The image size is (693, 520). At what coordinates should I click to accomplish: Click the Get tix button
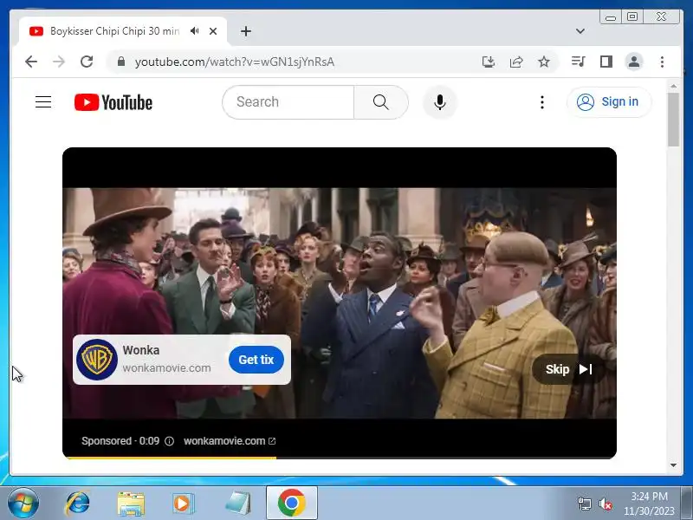[x=256, y=360]
